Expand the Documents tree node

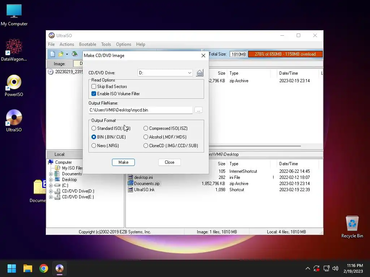point(51,174)
